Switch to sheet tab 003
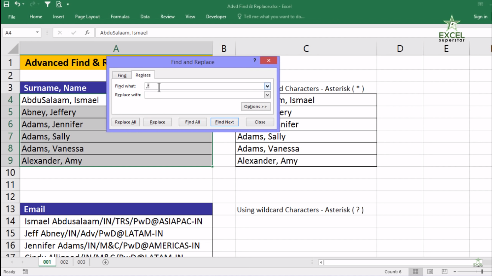Image resolution: width=492 pixels, height=276 pixels. 81,262
